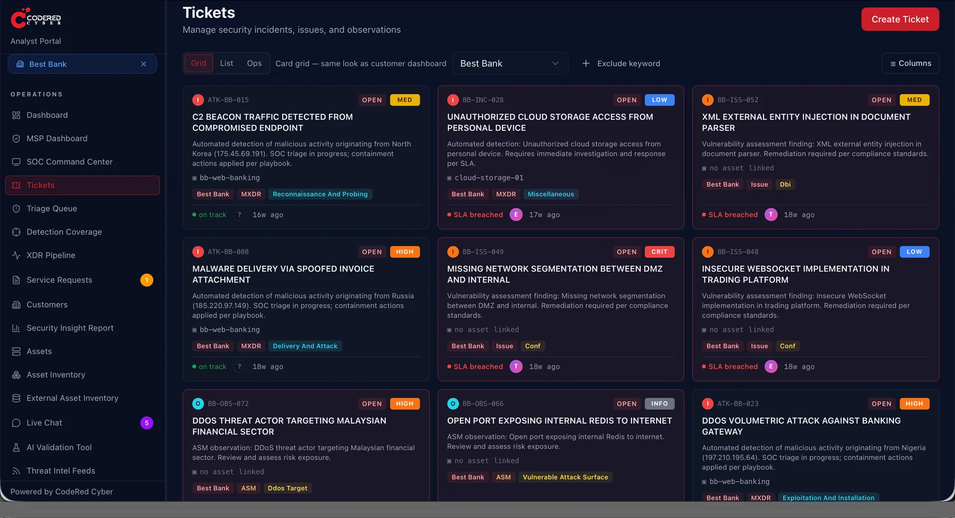955x518 pixels.
Task: Switch to Grid view
Action: (x=198, y=63)
